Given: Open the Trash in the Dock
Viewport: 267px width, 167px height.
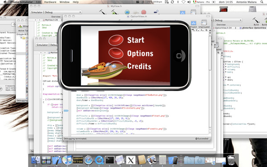Looking at the screenshot, I should (231, 160).
